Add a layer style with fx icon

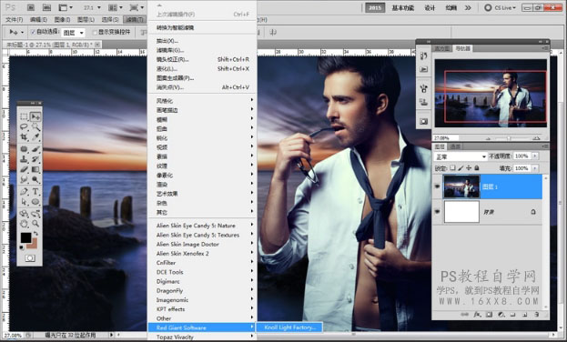pos(477,315)
